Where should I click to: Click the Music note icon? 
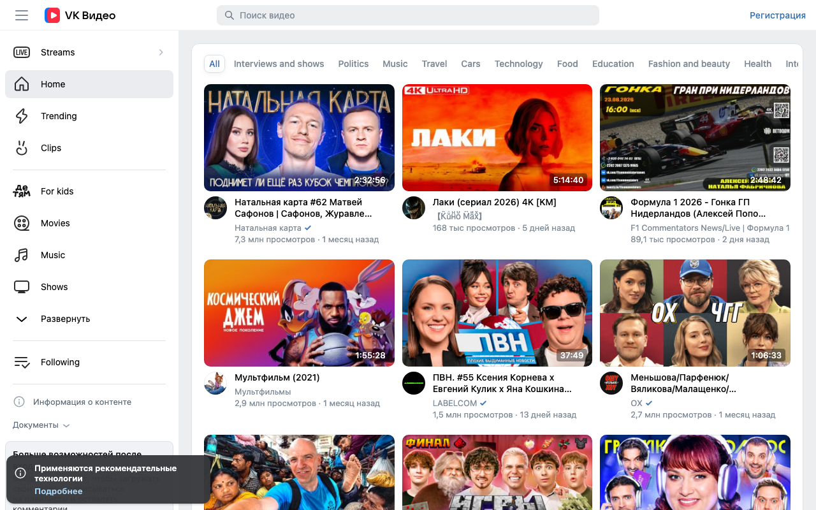coord(22,255)
